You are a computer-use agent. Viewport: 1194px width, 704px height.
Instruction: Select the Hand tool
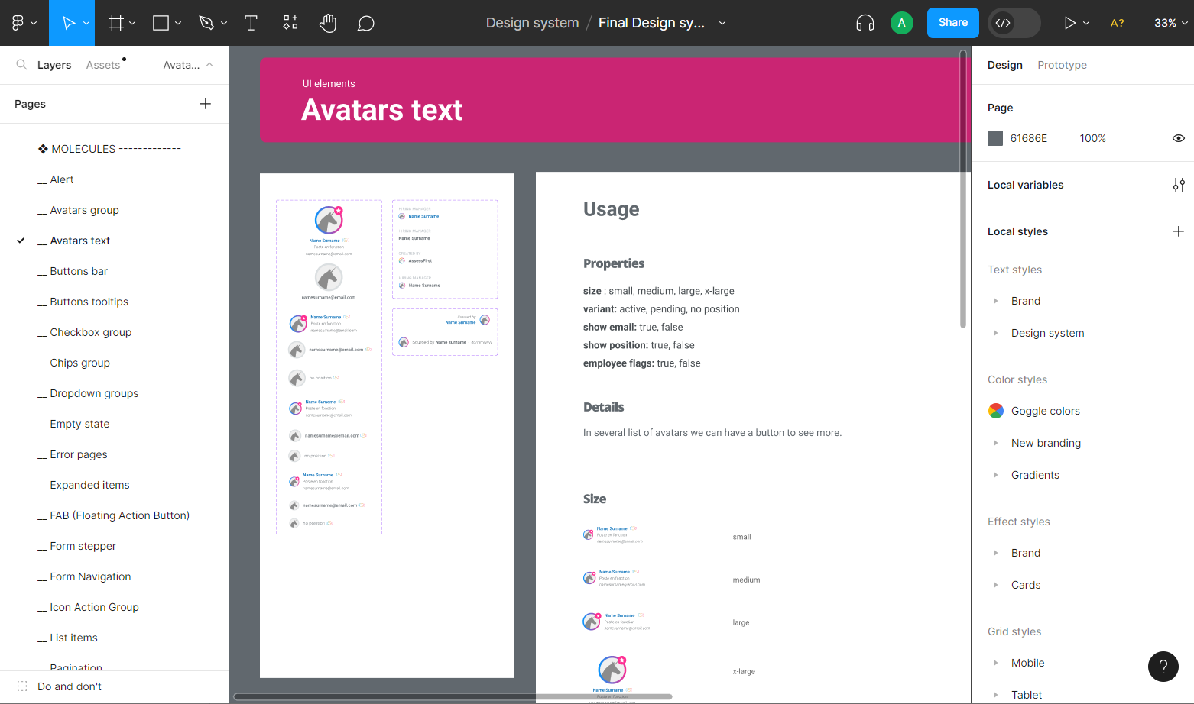pyautogui.click(x=328, y=23)
